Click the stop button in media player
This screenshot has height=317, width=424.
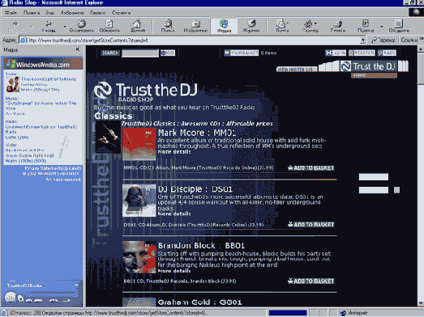click(20, 298)
